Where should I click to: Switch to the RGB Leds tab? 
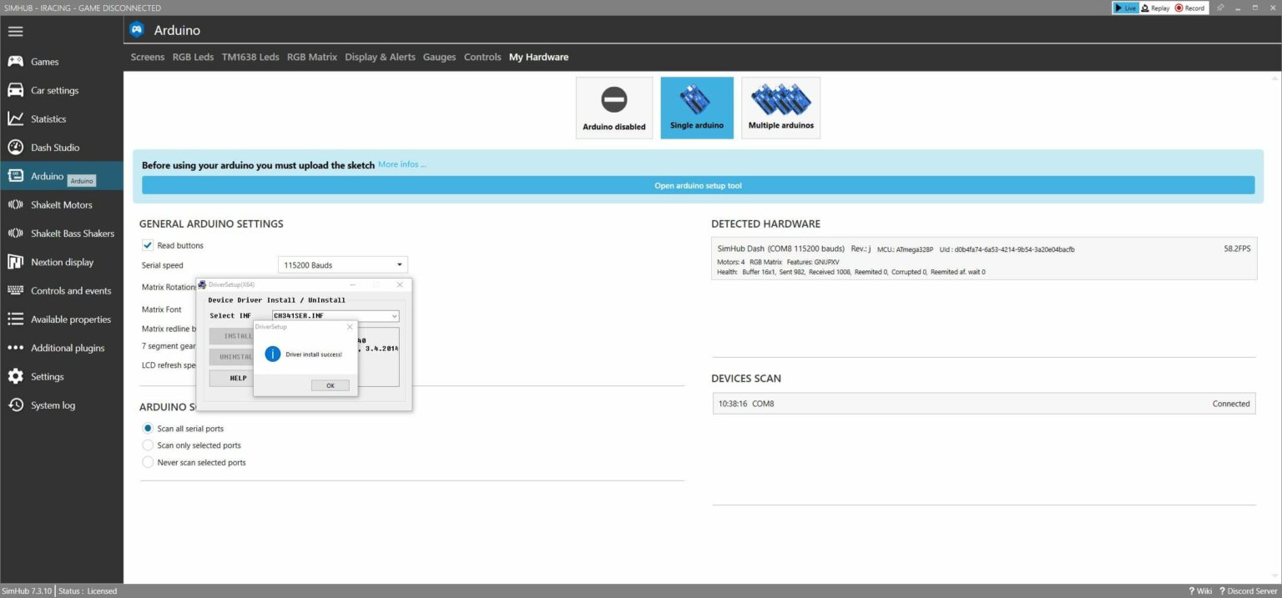coord(193,58)
